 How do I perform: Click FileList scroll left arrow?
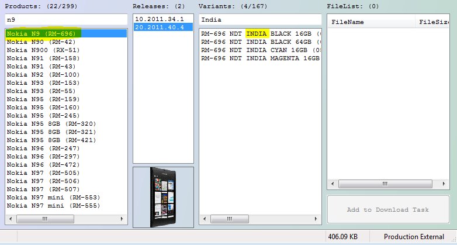[x=333, y=184]
